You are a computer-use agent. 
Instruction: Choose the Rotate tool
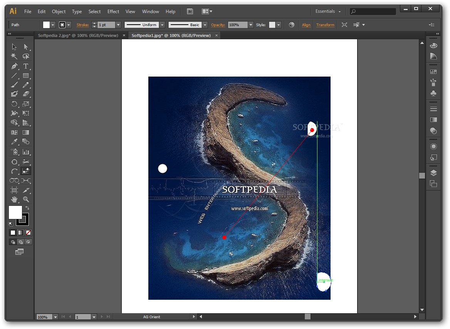click(14, 104)
